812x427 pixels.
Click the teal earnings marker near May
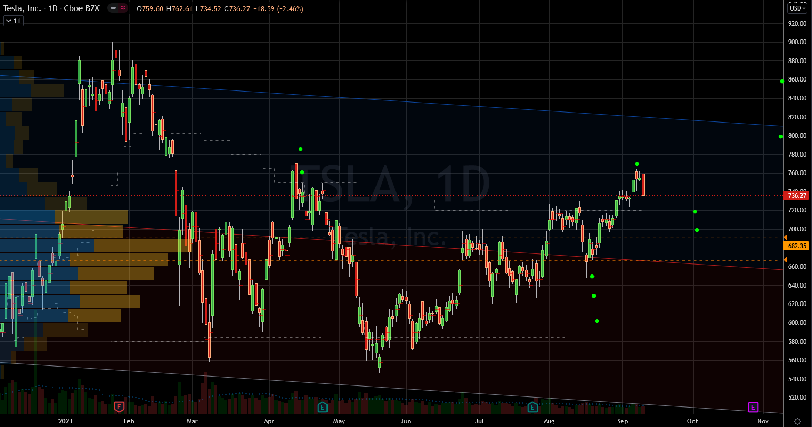pos(322,407)
